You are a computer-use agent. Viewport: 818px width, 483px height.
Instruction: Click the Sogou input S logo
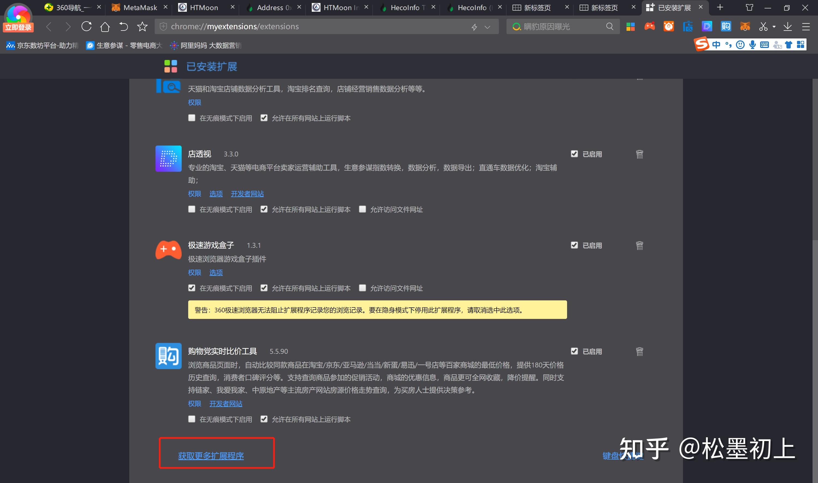tap(702, 44)
